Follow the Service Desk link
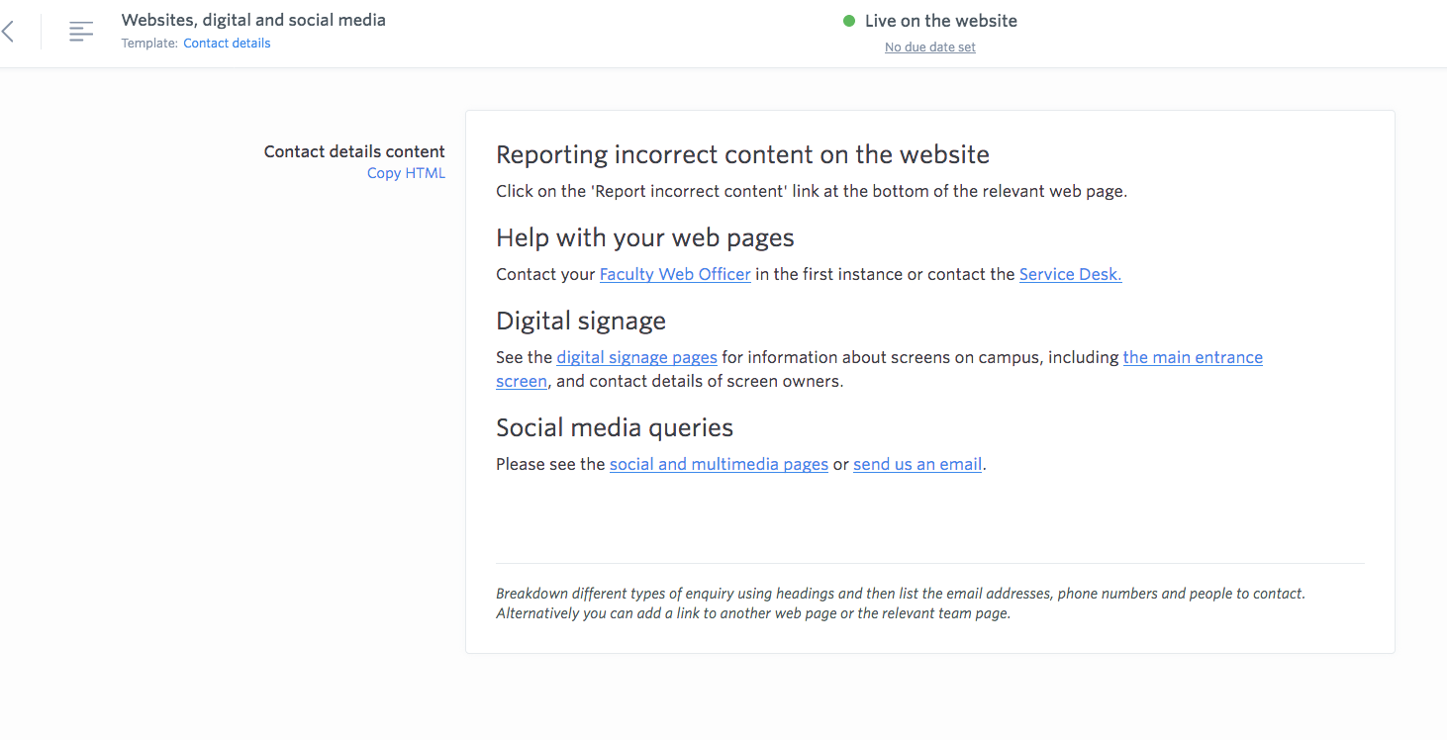This screenshot has height=740, width=1447. [1070, 274]
